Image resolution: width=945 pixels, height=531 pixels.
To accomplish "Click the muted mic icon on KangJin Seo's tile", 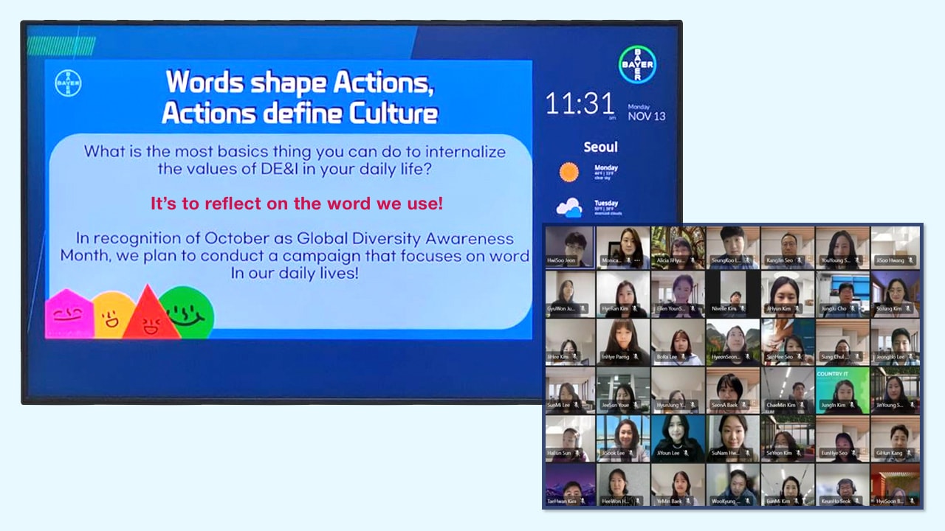I will tap(799, 260).
